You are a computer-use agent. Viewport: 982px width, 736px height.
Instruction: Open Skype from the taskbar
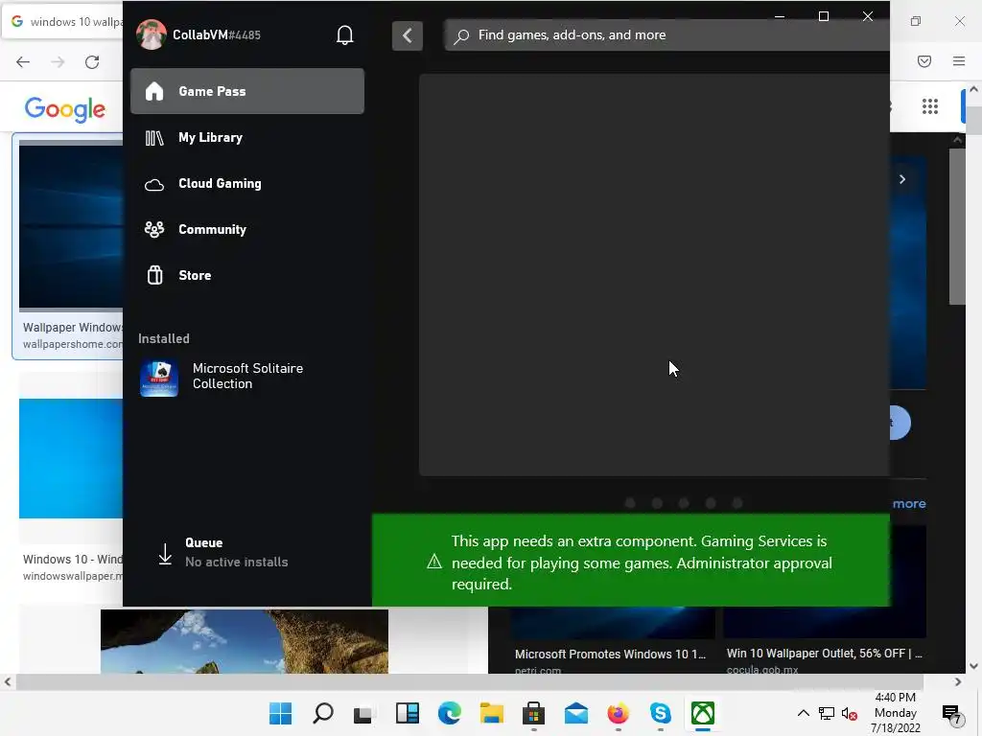(661, 713)
